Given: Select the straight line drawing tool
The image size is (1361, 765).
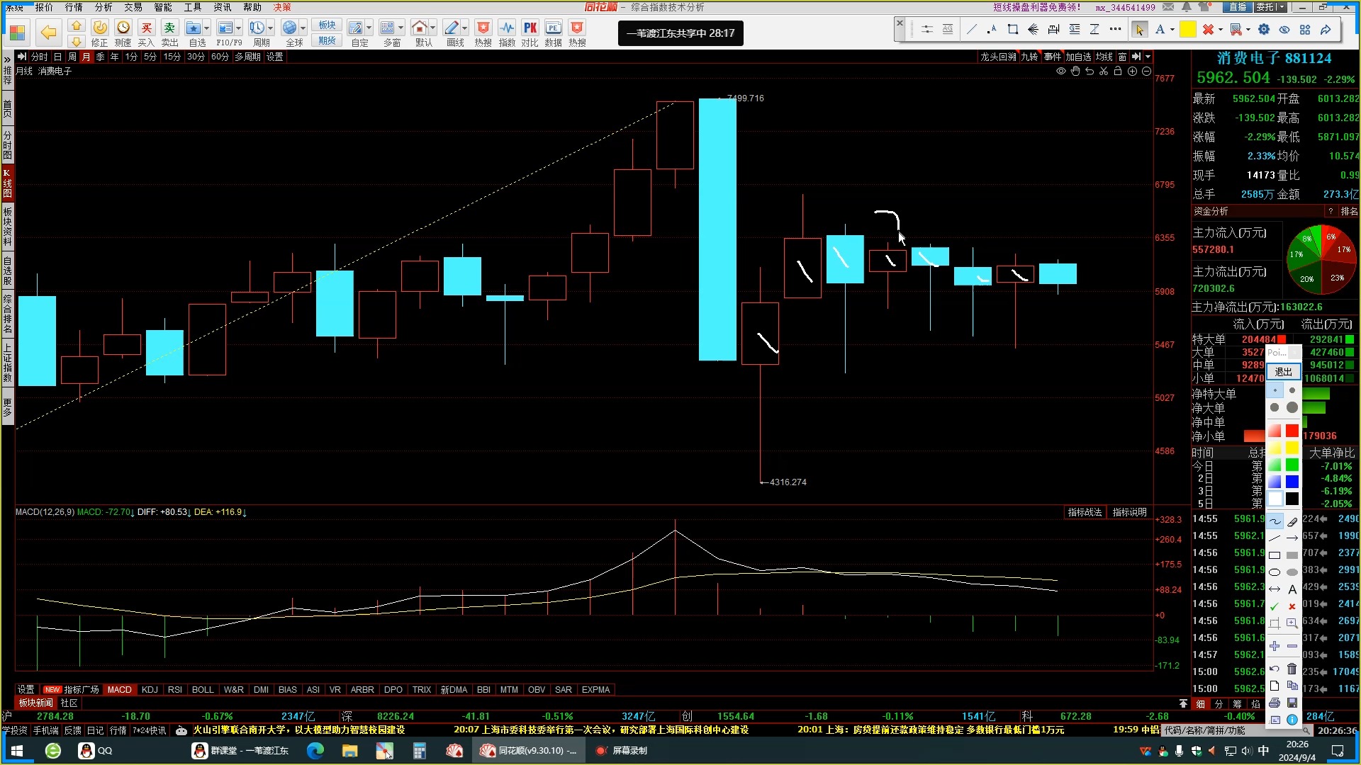Looking at the screenshot, I should [972, 29].
